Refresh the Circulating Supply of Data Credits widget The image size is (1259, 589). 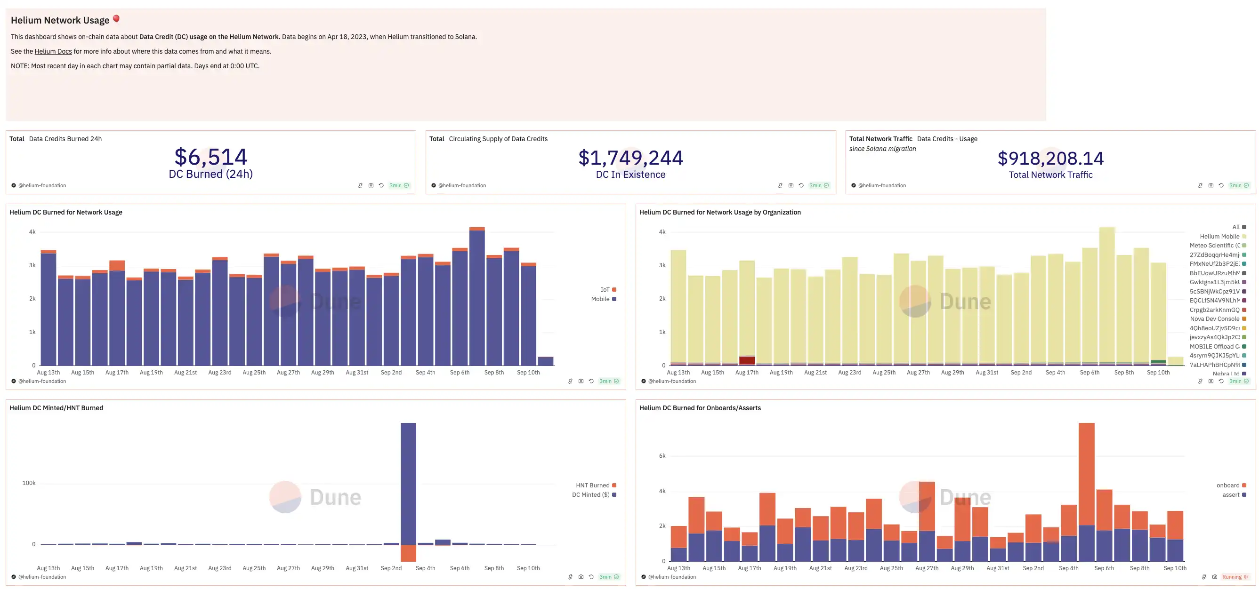[801, 185]
